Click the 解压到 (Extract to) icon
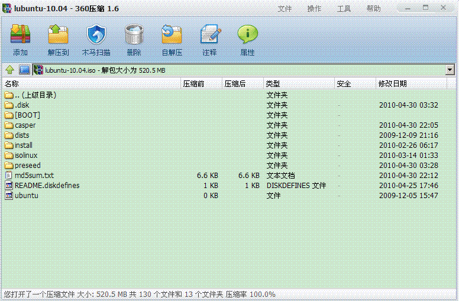This screenshot has height=301, width=459. pyautogui.click(x=58, y=34)
